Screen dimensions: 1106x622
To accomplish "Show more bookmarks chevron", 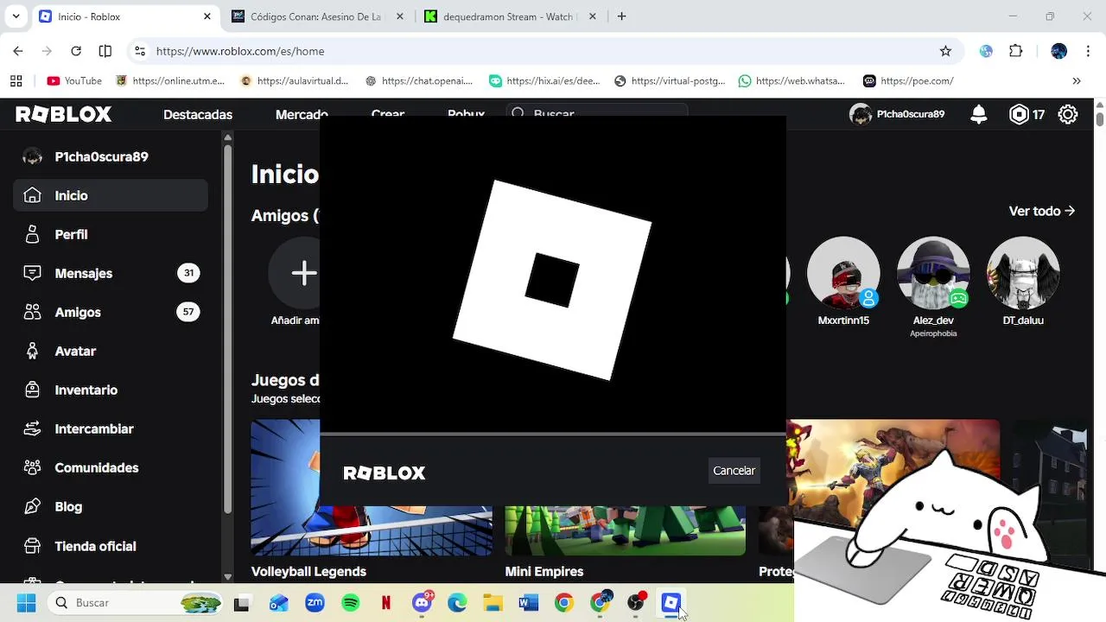I will coord(1077,81).
